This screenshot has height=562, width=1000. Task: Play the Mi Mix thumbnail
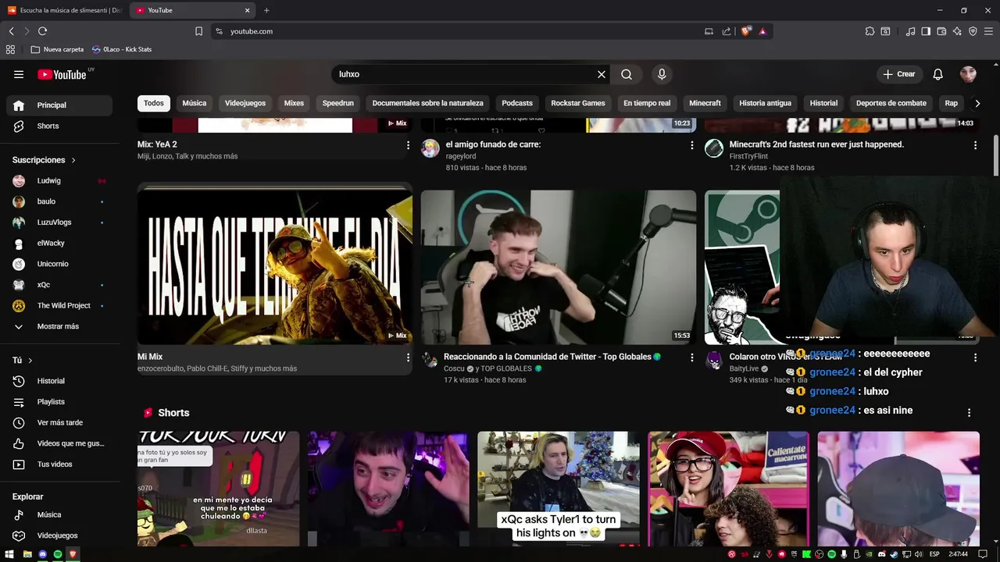tap(275, 267)
